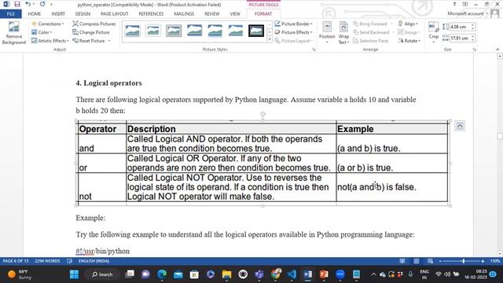Image resolution: width=503 pixels, height=283 pixels.
Task: Click Reset Picture
Action: (89, 41)
